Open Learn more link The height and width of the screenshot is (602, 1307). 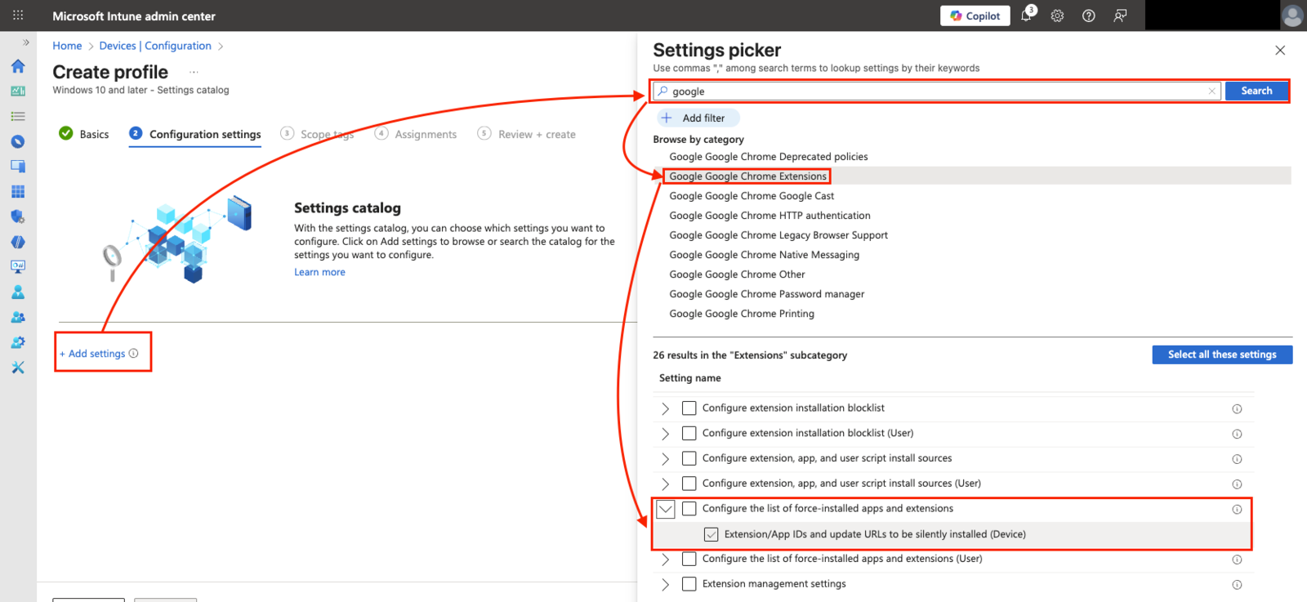319,273
